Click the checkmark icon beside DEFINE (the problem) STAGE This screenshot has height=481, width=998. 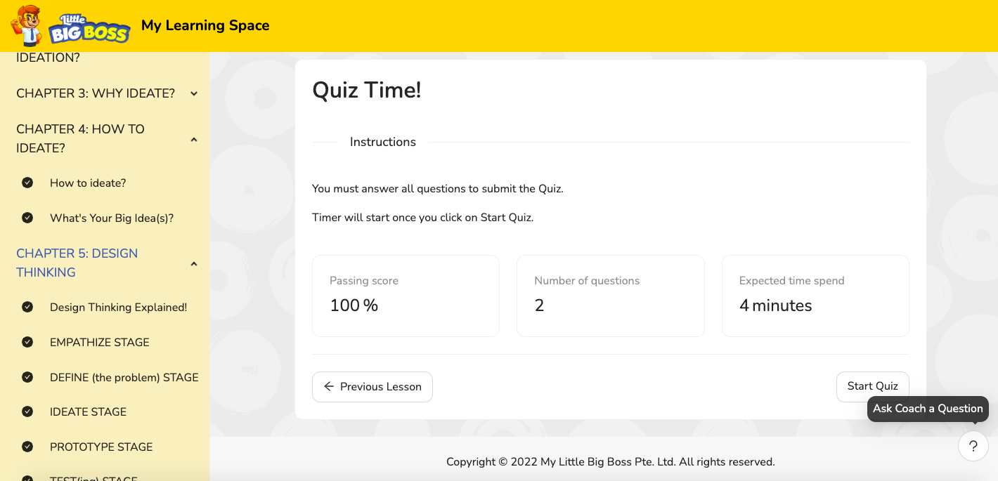(27, 377)
